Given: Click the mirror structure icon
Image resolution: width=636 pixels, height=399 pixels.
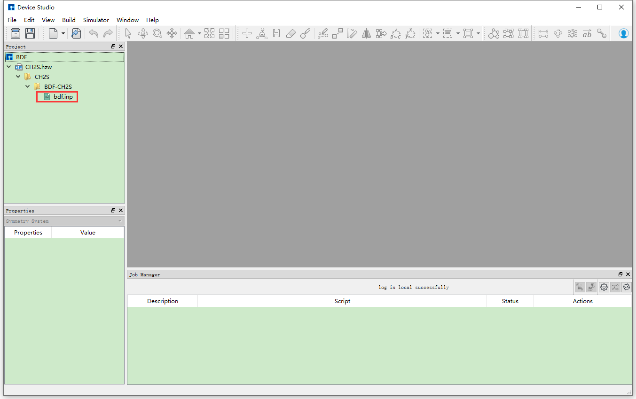Looking at the screenshot, I should point(366,33).
